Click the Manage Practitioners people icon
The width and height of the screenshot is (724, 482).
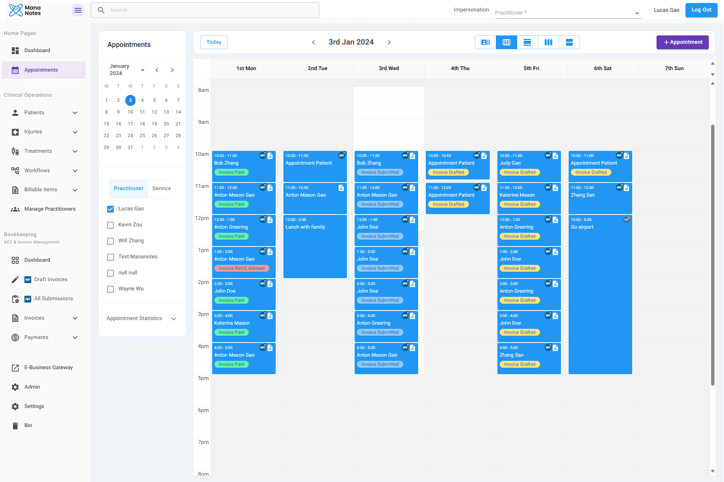[15, 209]
